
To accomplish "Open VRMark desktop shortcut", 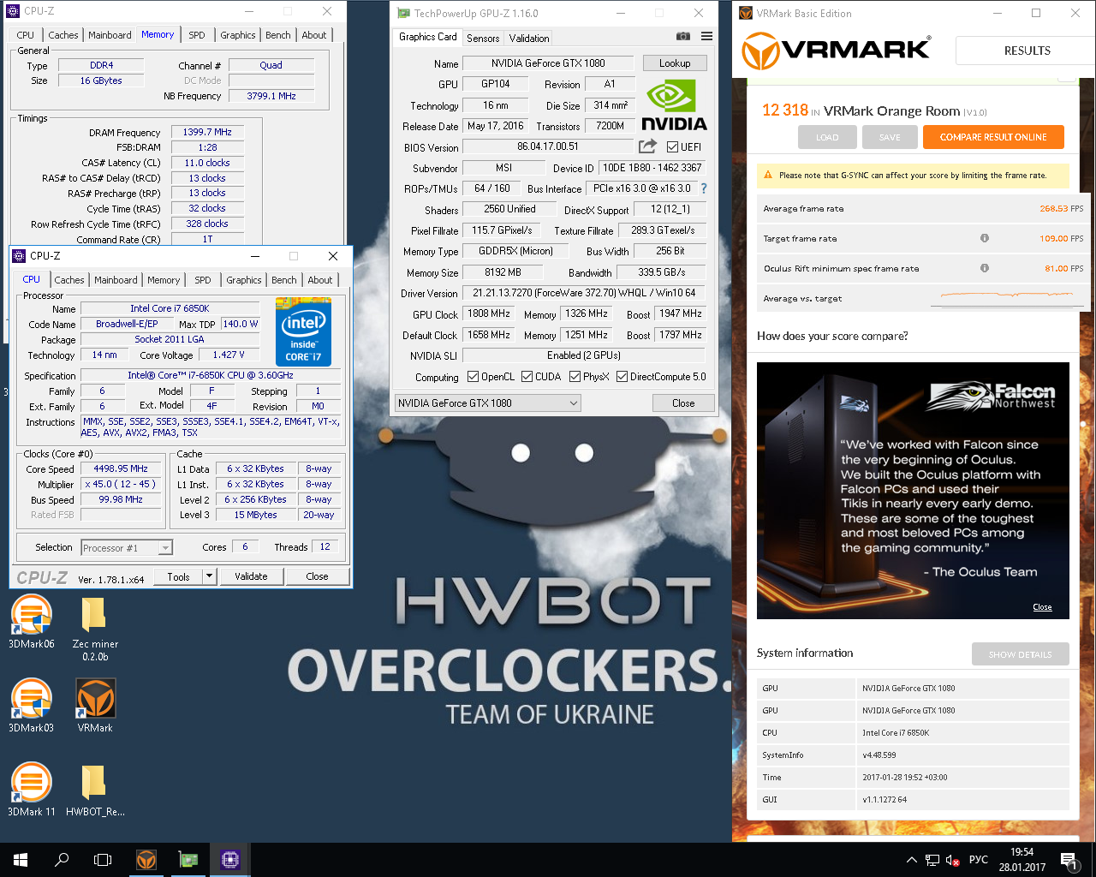I will [95, 706].
